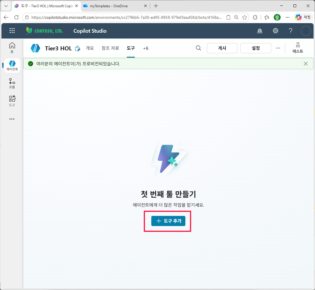The image size is (315, 290).
Task: Open browser settings and more menu
Action: point(288,17)
